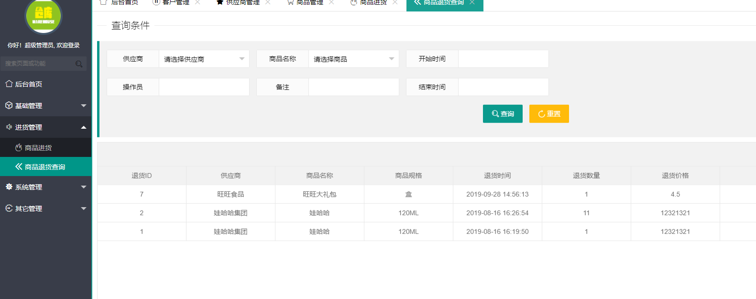Viewport: 756px width, 299px height.
Task: Click the 4.5 price cell
Action: click(675, 194)
